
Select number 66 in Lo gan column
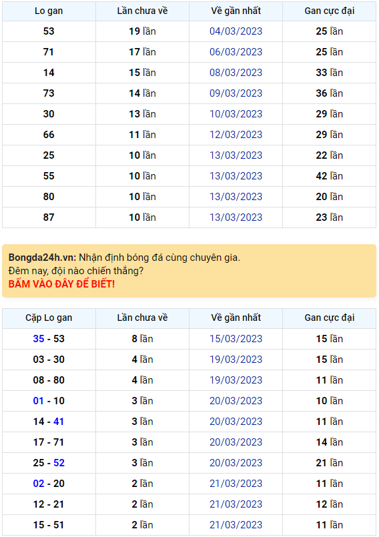point(49,135)
